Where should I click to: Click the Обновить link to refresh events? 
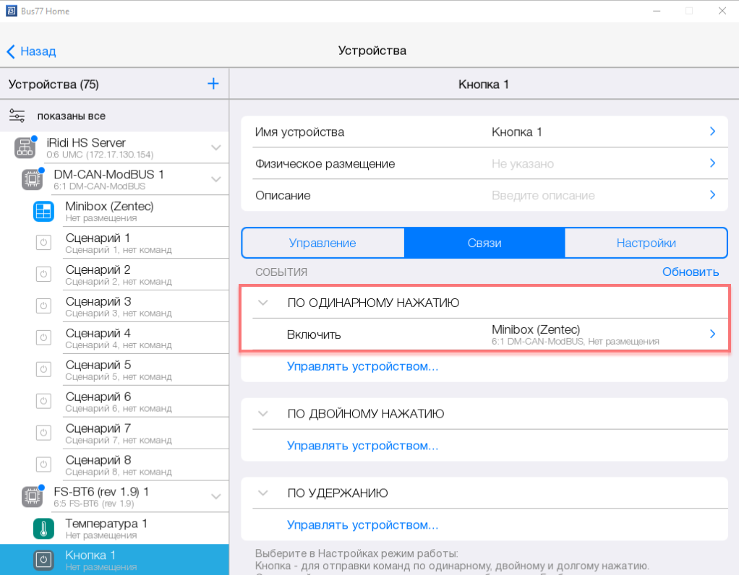click(690, 272)
